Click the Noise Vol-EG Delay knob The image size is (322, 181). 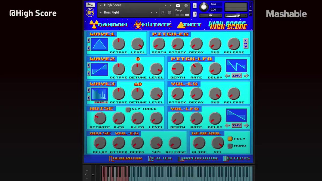(x=100, y=143)
